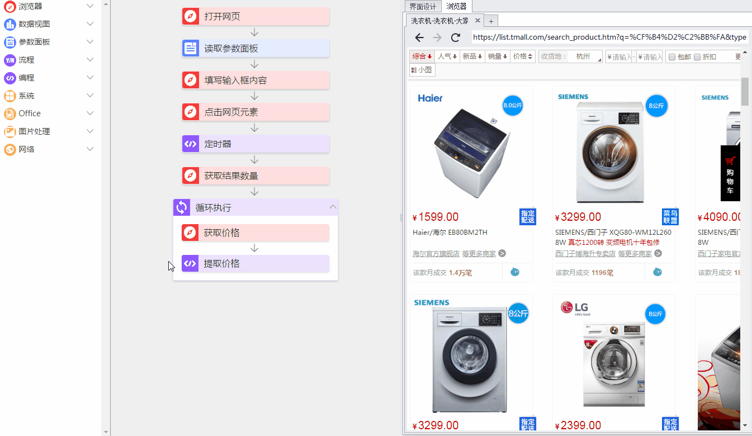Sort results by 人气
The image size is (752, 436).
447,56
